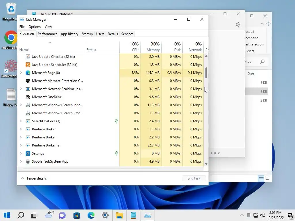This screenshot has width=295, height=221.
Task: Open the Notepad settings gear icon
Action: point(238,24)
